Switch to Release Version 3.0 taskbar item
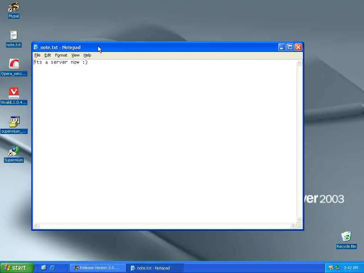 (98, 268)
